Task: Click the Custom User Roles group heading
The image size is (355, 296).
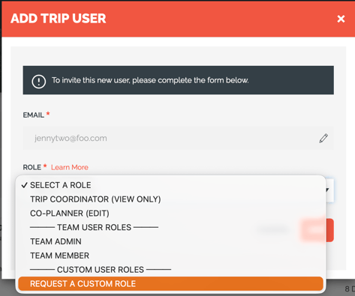Action: click(x=101, y=270)
